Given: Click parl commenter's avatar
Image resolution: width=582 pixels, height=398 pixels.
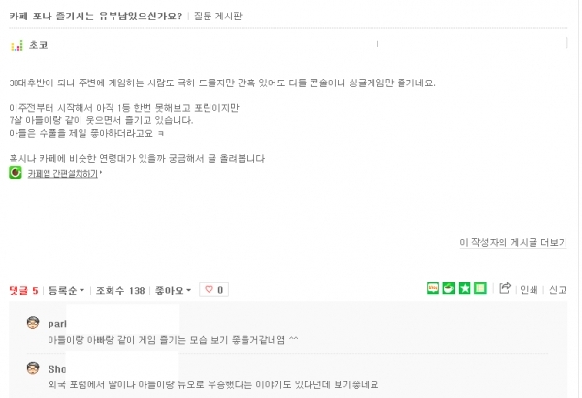Looking at the screenshot, I should (33, 323).
